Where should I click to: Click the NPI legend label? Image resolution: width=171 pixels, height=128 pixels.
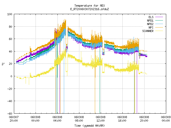point(151,27)
